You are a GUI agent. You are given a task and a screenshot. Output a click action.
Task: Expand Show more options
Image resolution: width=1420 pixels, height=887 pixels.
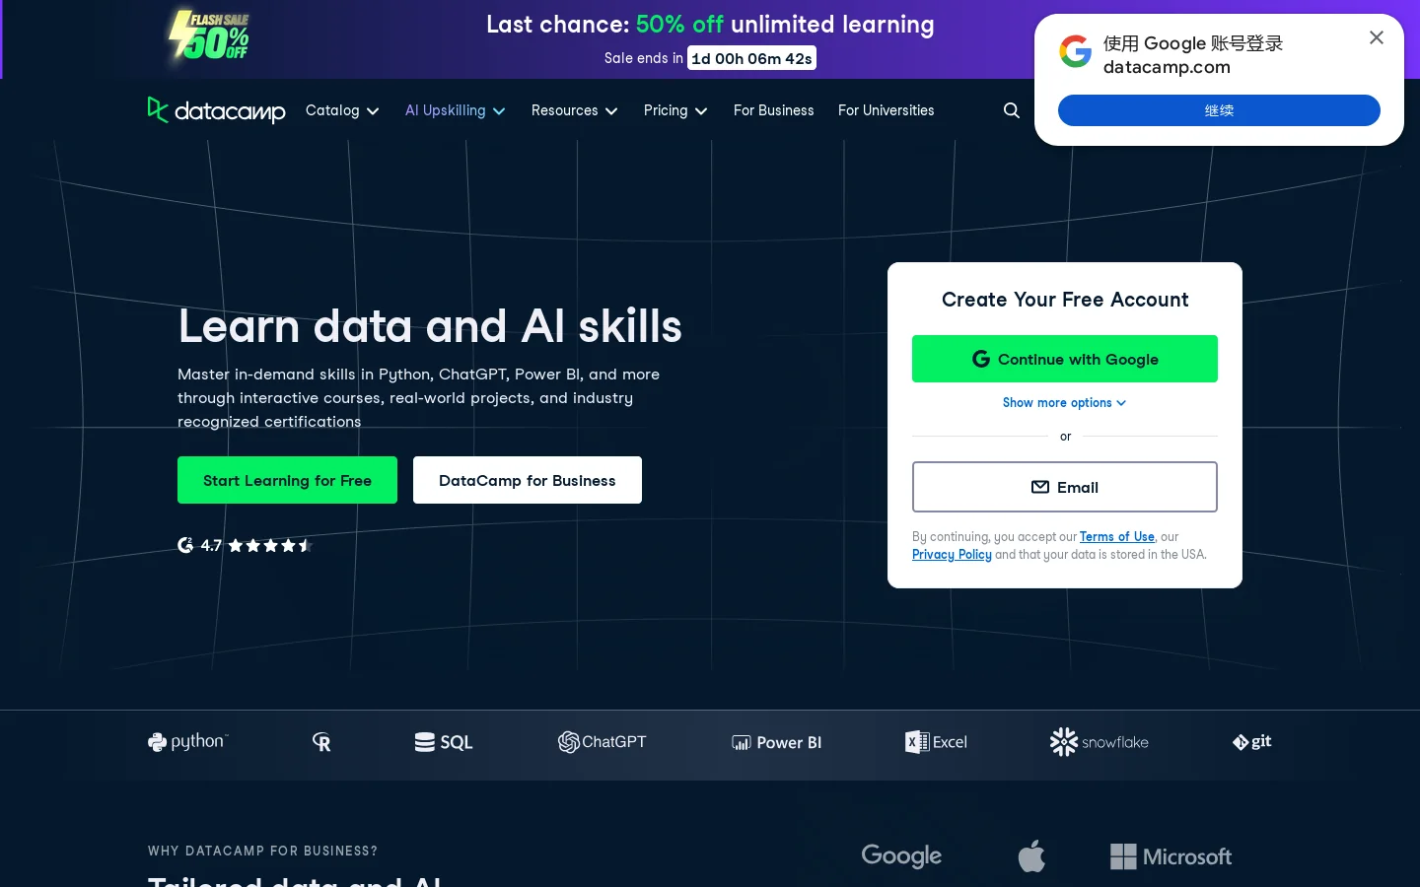[1065, 402]
